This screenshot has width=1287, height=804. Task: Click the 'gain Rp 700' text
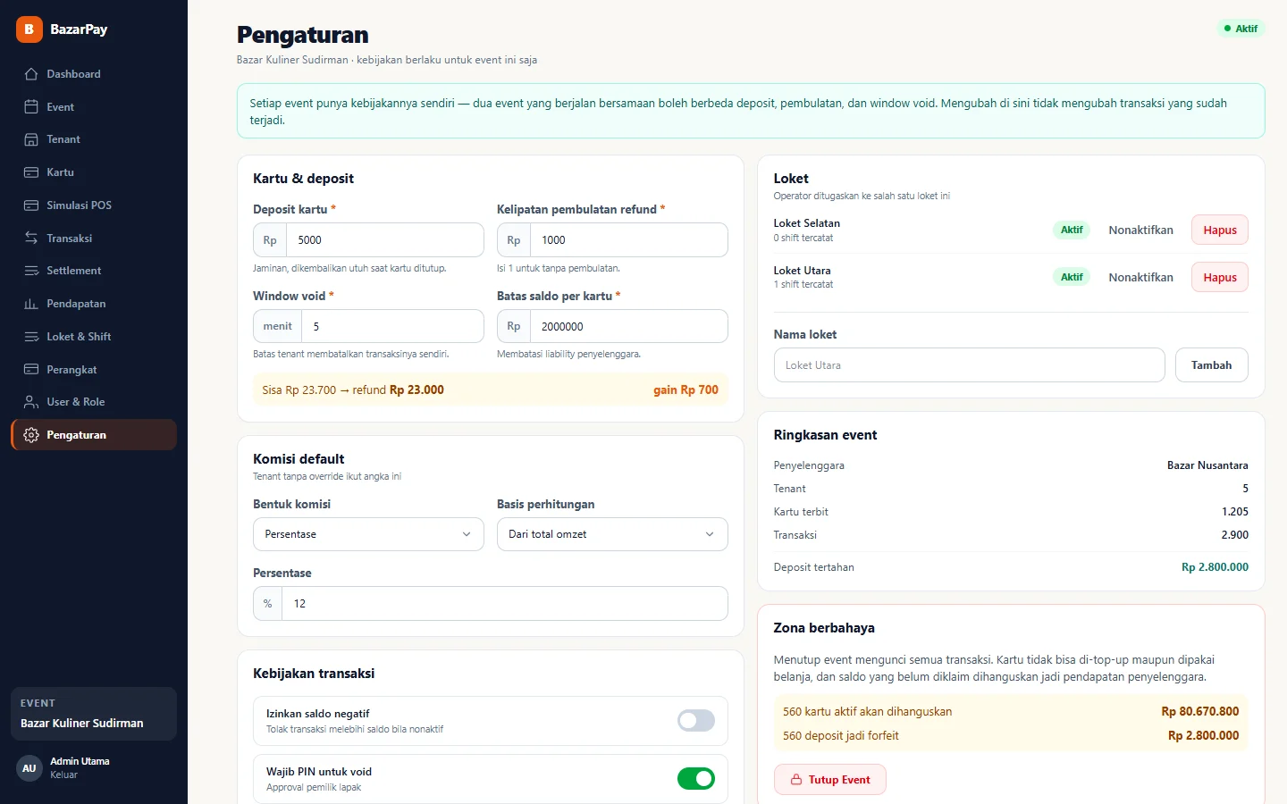pos(686,390)
